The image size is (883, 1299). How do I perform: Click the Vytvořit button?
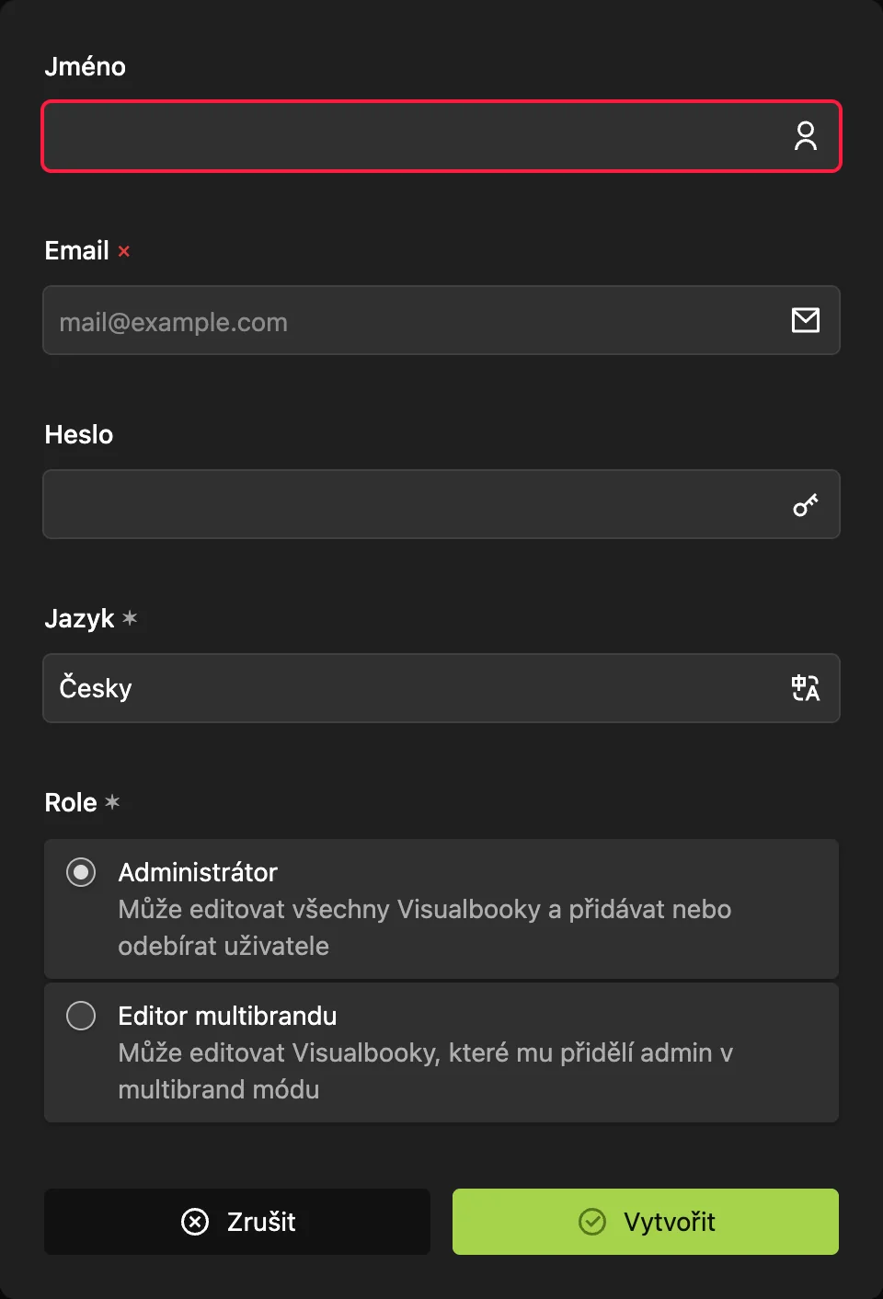[x=646, y=1222]
